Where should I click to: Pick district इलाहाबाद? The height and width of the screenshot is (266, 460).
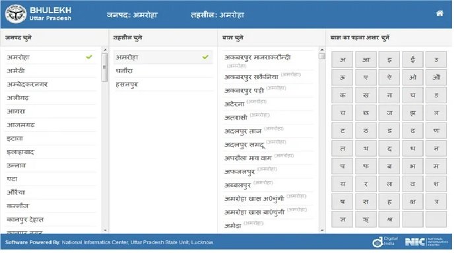[x=50, y=152]
